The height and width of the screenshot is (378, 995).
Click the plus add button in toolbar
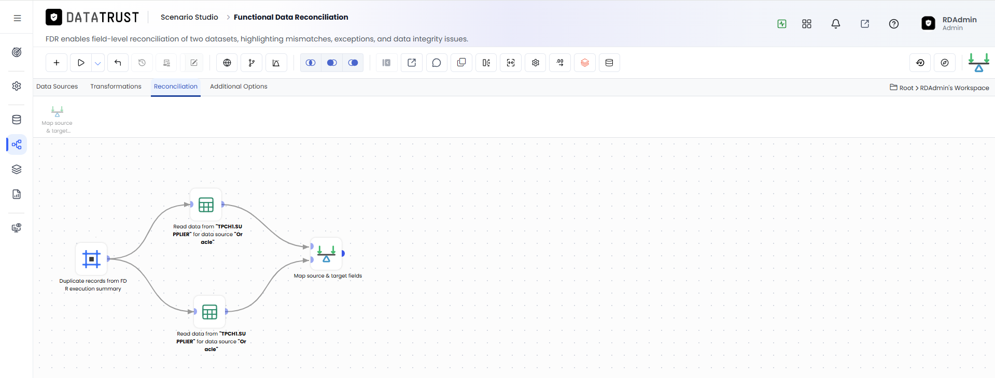(57, 63)
